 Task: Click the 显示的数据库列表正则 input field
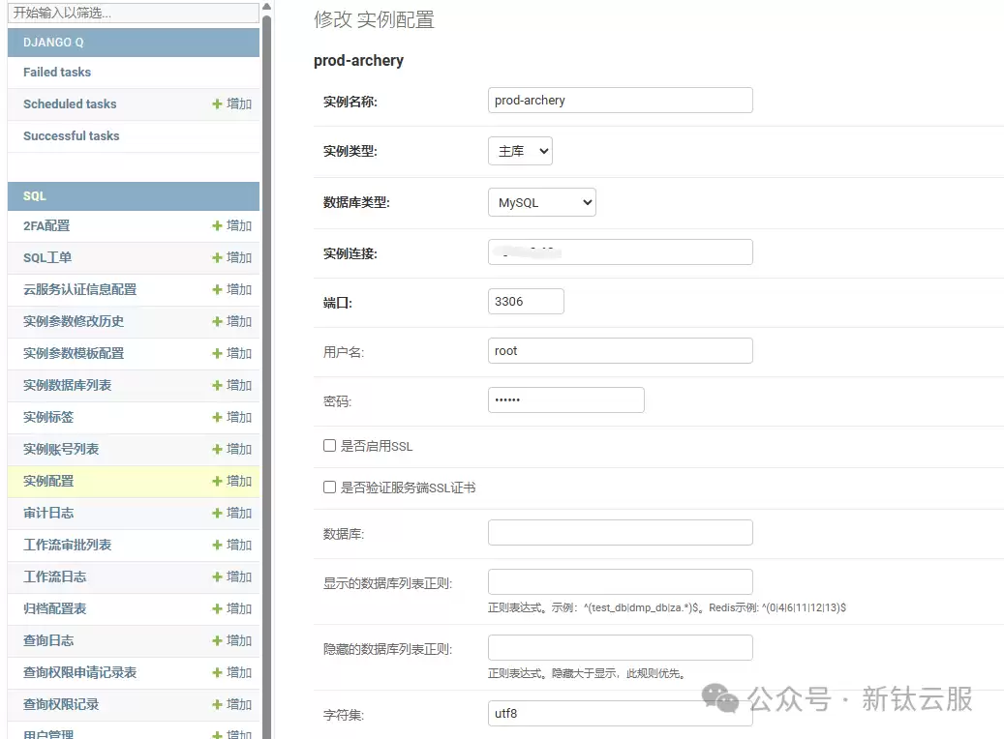(620, 581)
